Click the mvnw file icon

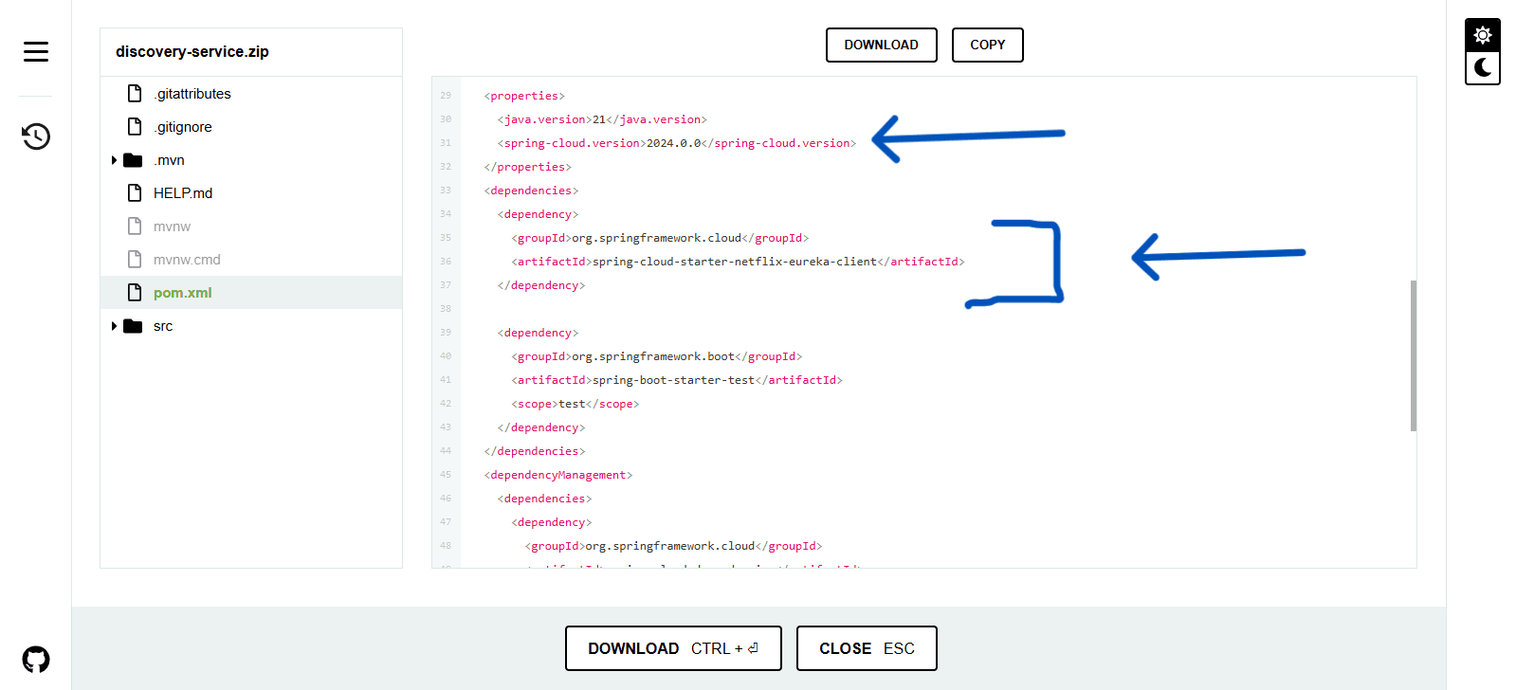click(135, 226)
